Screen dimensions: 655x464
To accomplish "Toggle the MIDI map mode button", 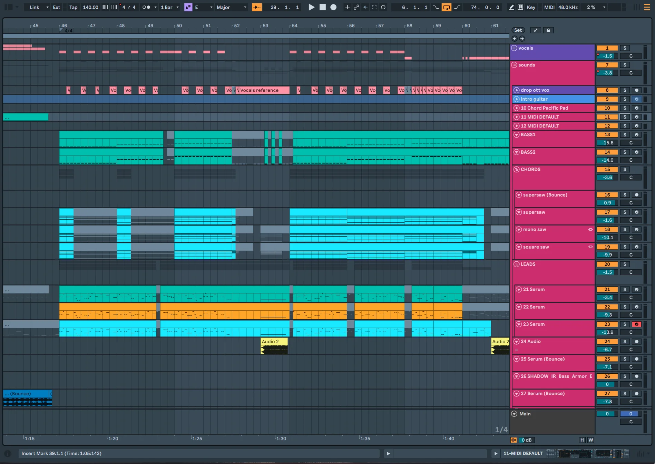I will click(x=549, y=7).
